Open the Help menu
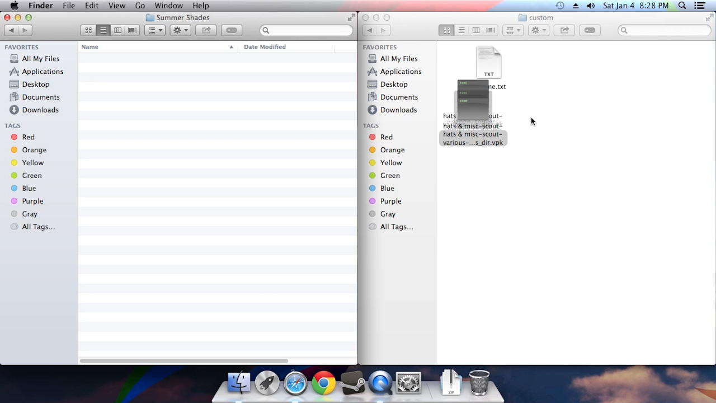Viewport: 716px width, 403px height. [x=201, y=6]
